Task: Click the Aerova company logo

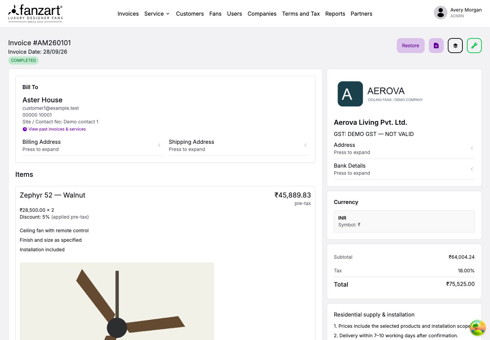Action: point(380,94)
